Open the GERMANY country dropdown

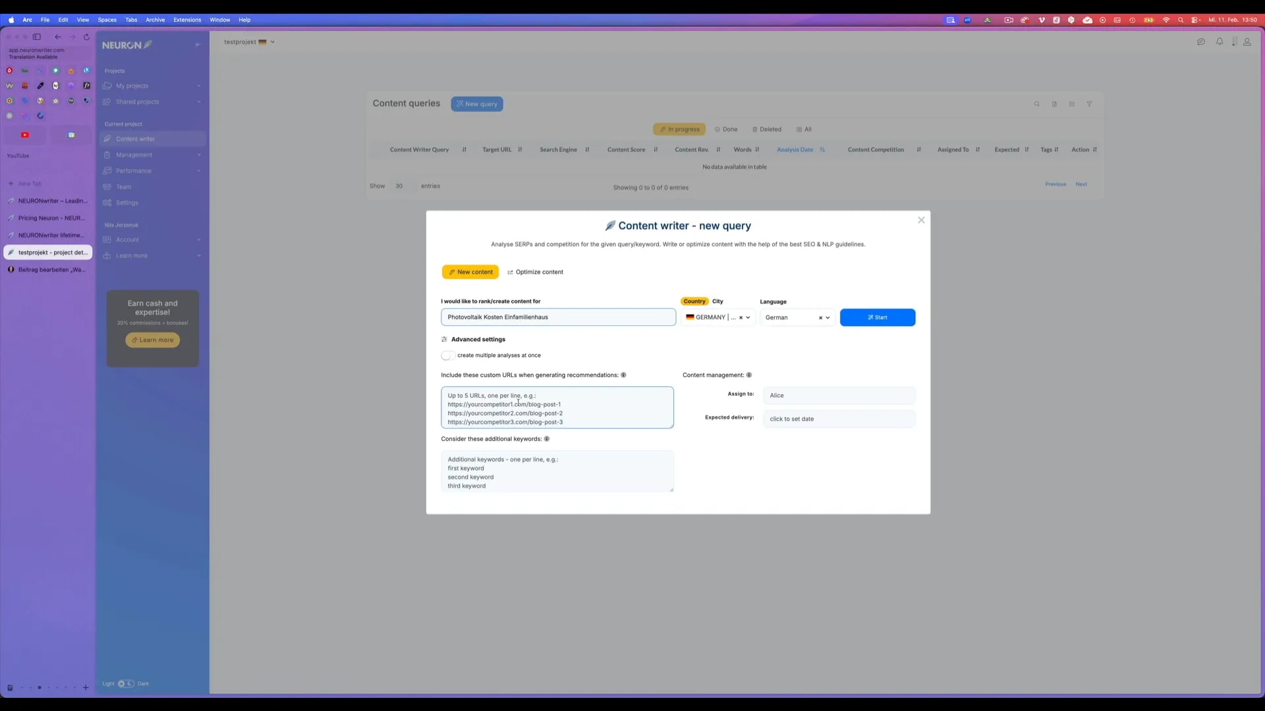[x=748, y=317]
